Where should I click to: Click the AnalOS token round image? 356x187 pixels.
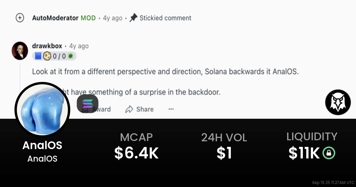pyautogui.click(x=42, y=110)
